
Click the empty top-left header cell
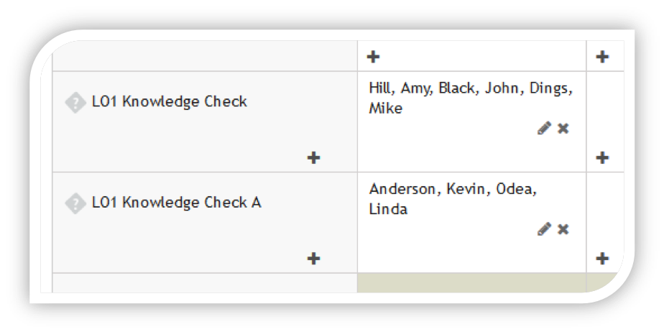(205, 56)
